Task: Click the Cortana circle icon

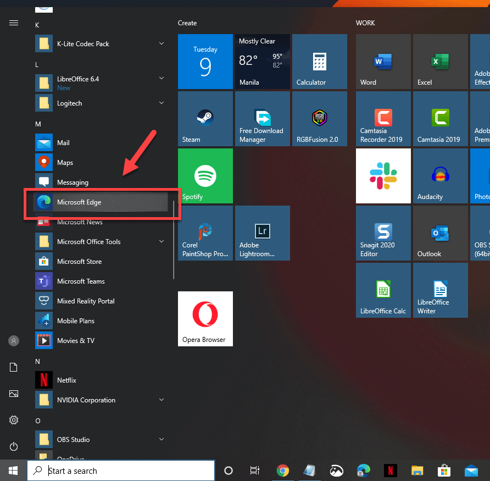Action: coord(229,471)
